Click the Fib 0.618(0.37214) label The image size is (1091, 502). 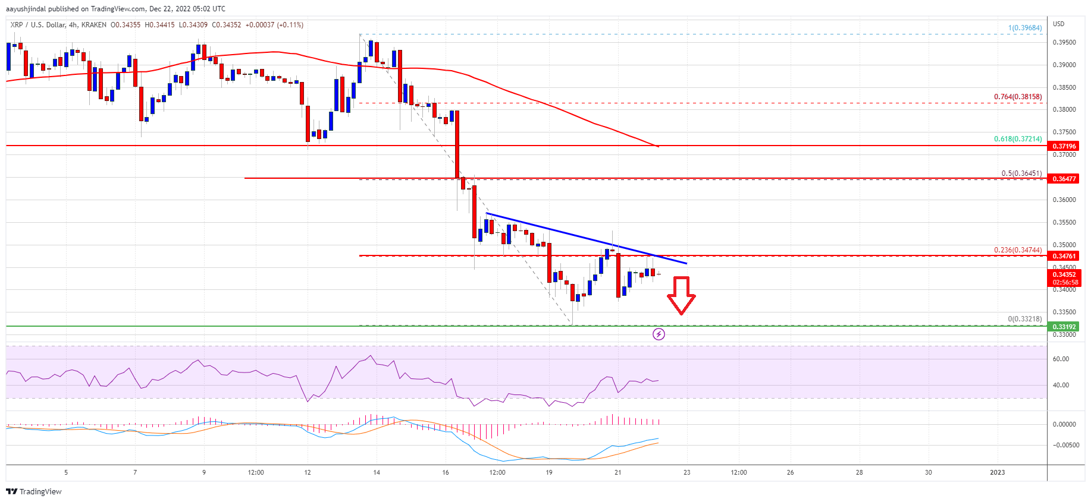[1018, 139]
